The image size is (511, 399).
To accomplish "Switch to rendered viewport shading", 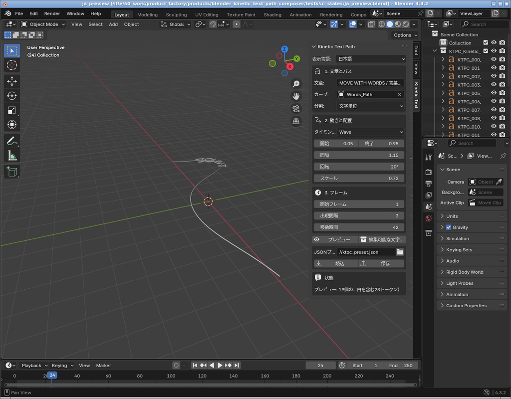I will click(x=406, y=24).
